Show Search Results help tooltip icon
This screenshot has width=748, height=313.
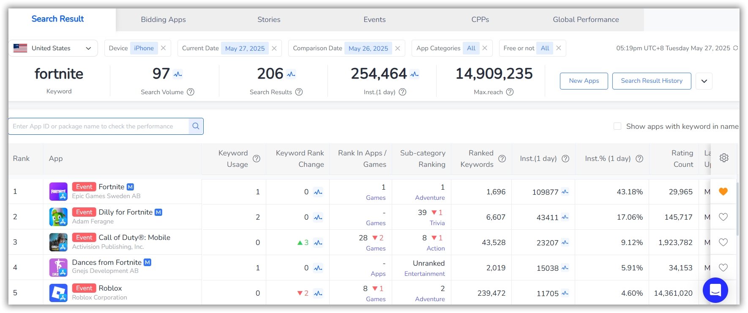click(x=299, y=92)
